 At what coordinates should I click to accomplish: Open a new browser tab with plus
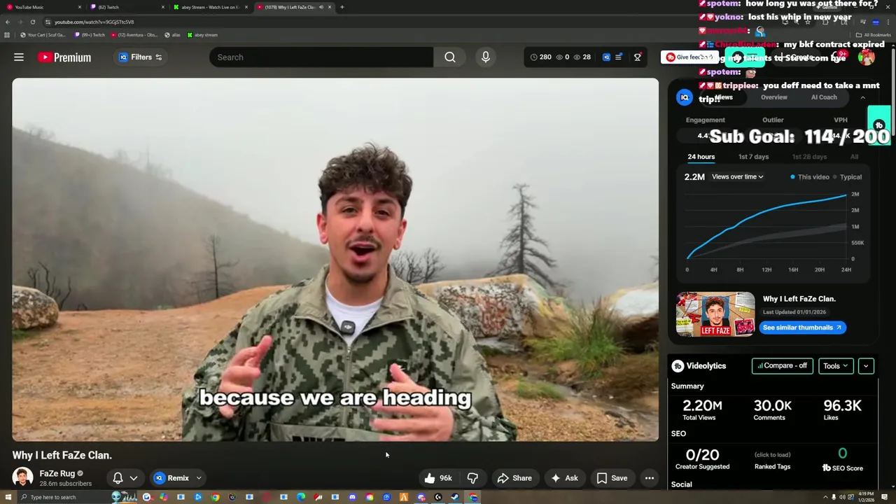coord(342,7)
